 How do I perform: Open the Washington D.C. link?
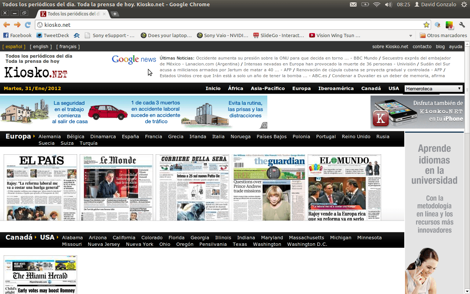tap(307, 244)
